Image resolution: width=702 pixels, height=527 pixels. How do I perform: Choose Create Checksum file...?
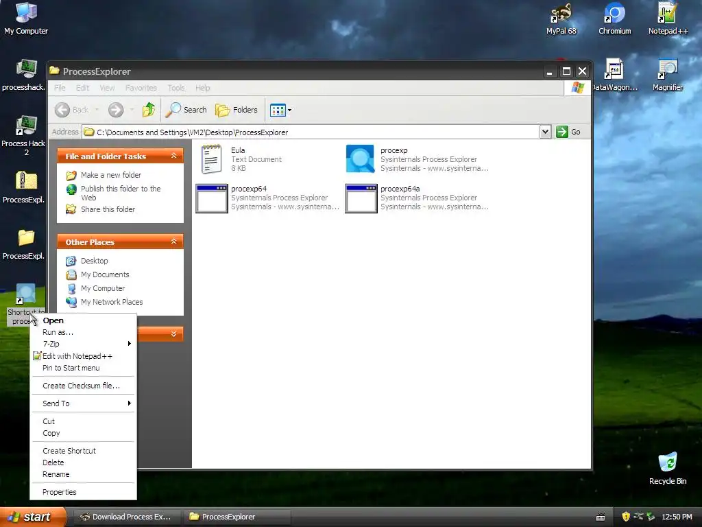click(83, 386)
